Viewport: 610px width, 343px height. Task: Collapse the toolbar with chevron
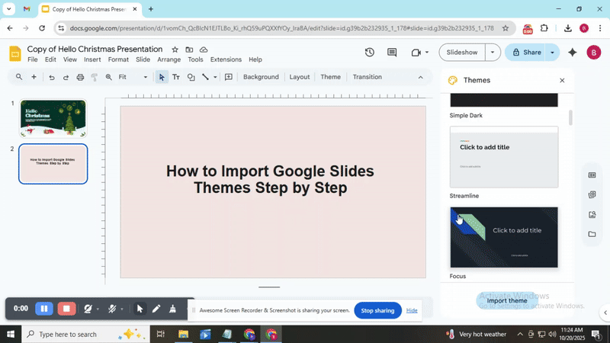click(x=420, y=77)
